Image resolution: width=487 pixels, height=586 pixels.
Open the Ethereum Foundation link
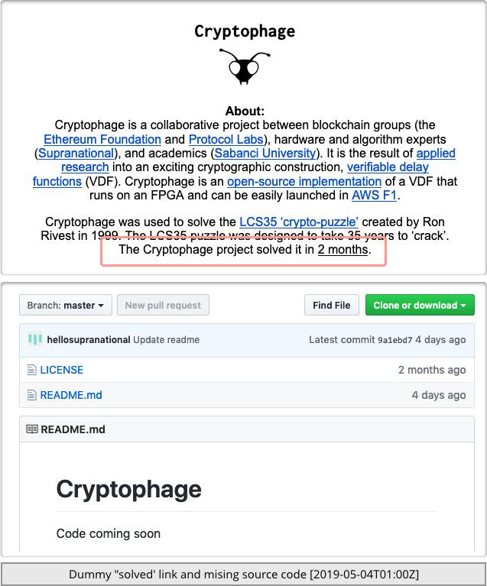point(102,139)
